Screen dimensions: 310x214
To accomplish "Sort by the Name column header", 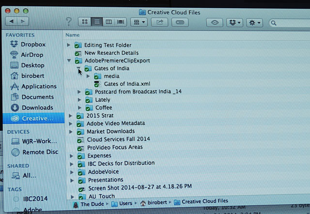I will tap(73, 35).
